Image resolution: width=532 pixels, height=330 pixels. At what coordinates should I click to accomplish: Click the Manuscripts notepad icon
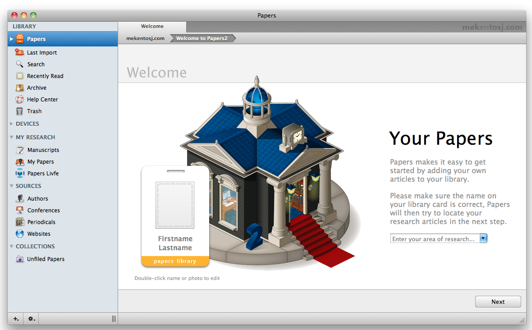pyautogui.click(x=20, y=150)
